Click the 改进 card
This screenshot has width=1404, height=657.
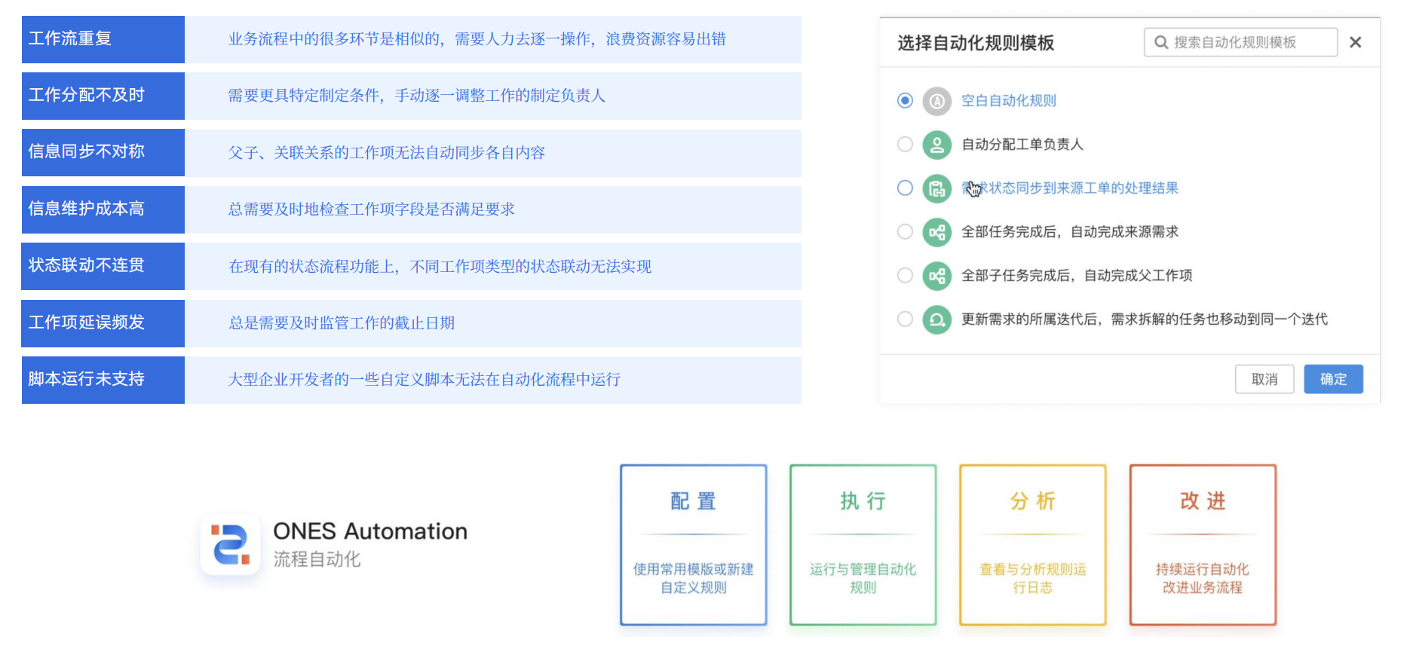tap(1203, 545)
